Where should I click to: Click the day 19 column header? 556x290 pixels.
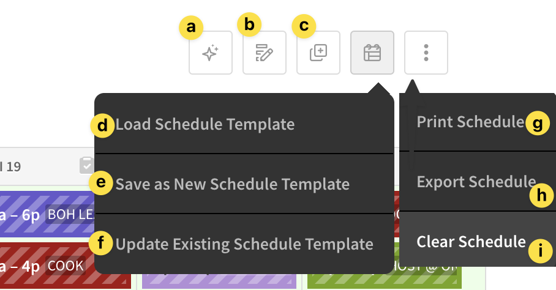click(x=37, y=166)
